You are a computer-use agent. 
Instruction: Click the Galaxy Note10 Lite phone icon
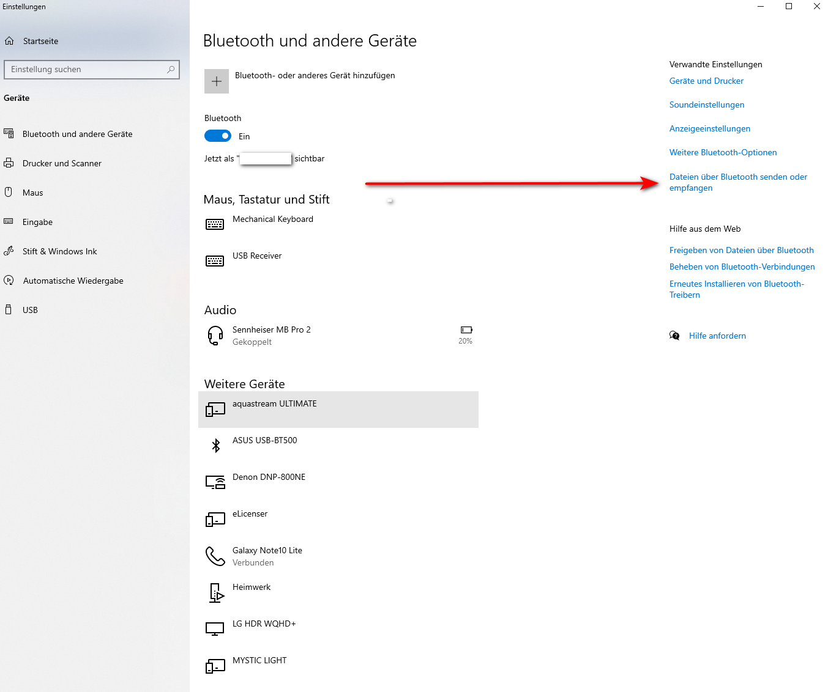pyautogui.click(x=215, y=556)
